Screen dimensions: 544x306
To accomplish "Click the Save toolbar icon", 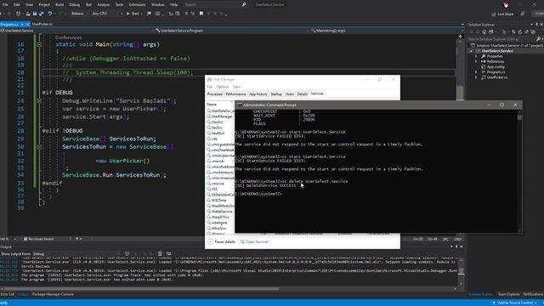I will point(35,14).
